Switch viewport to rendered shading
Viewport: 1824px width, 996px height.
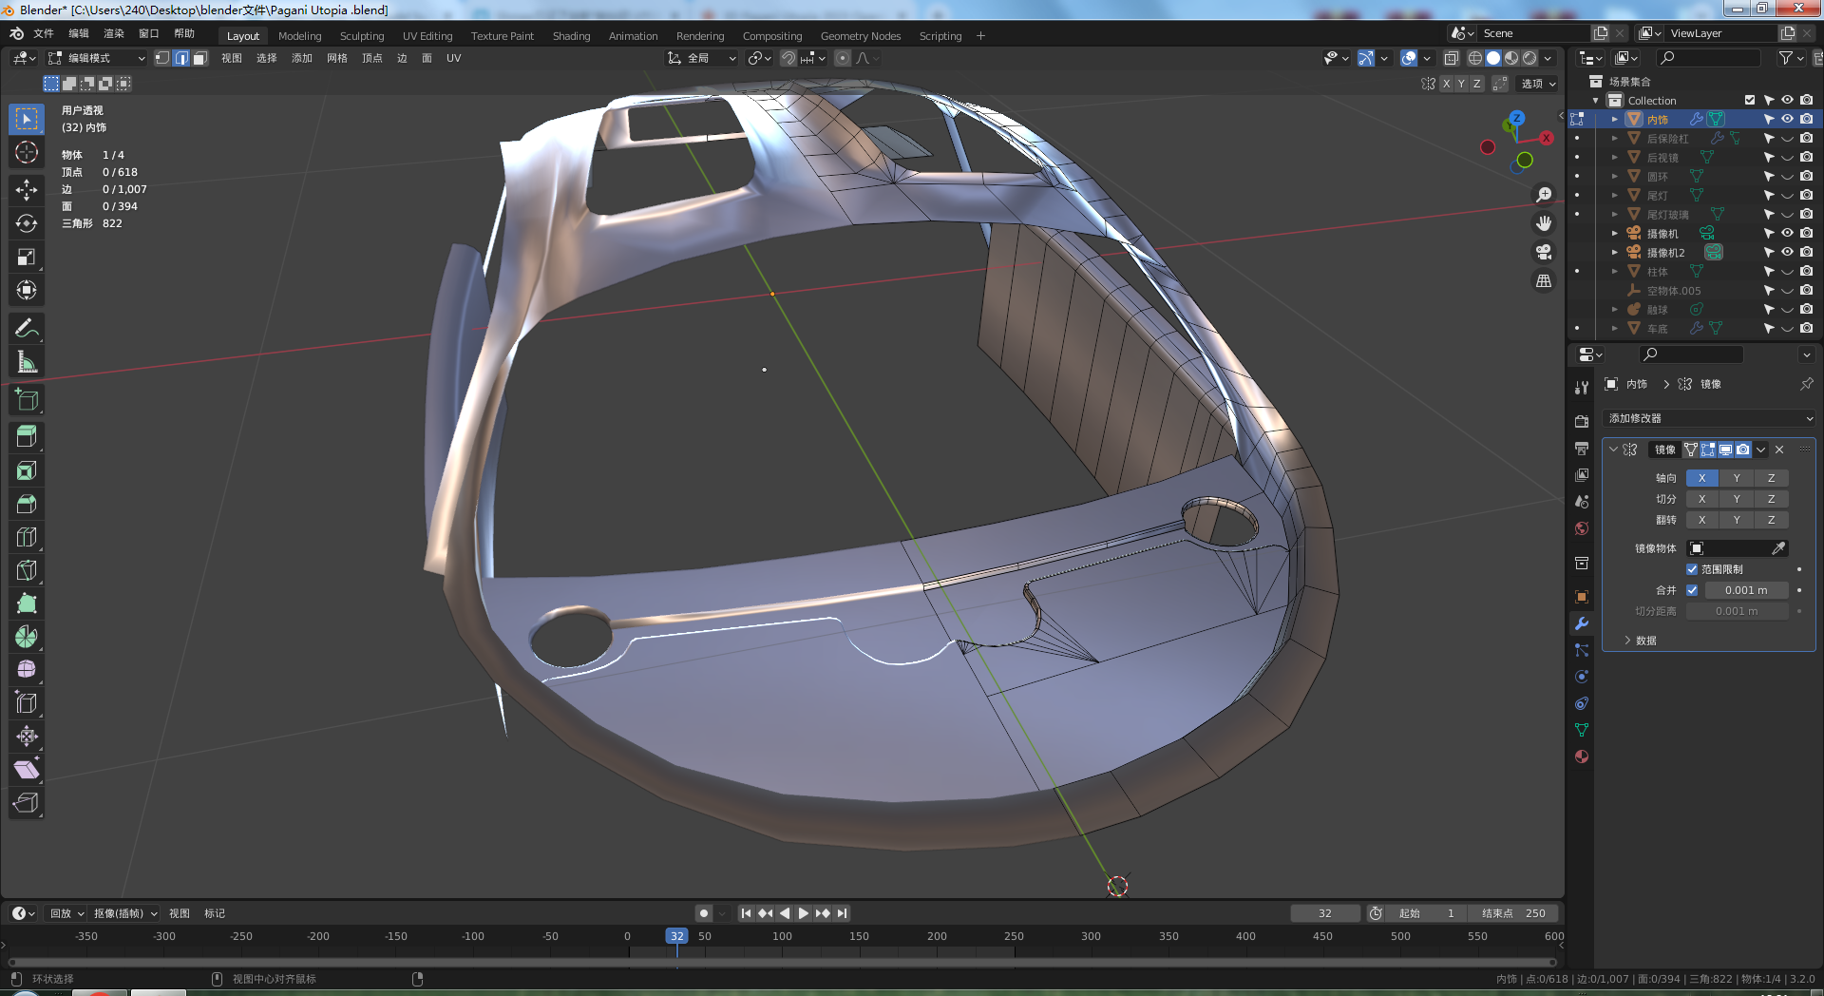[x=1529, y=58]
